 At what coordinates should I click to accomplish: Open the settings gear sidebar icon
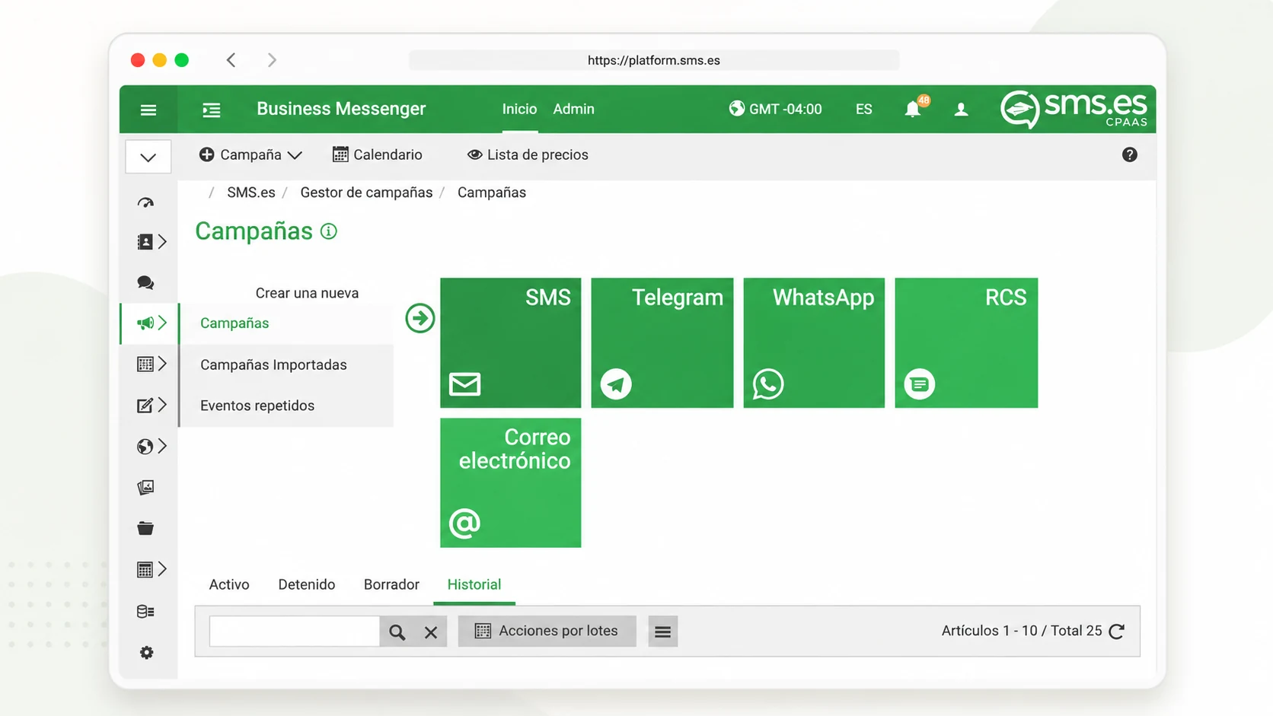tap(146, 652)
